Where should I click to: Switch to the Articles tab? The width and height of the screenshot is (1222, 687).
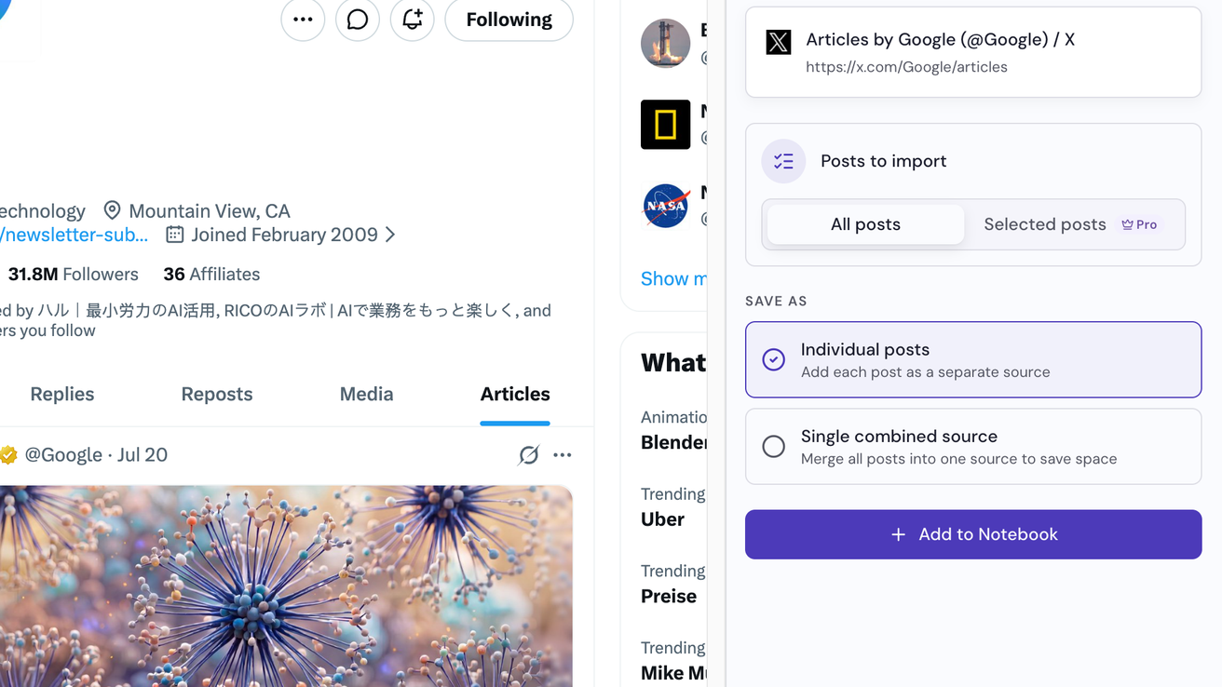515,395
